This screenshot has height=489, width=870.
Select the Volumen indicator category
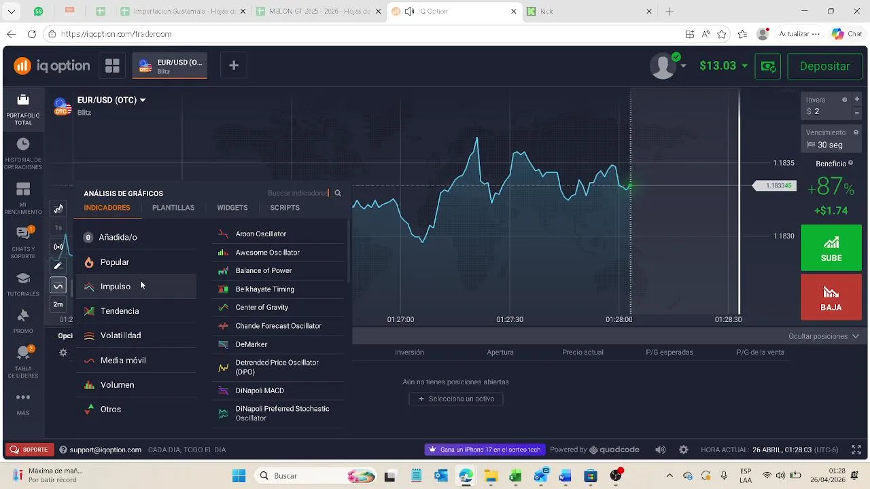click(136, 385)
